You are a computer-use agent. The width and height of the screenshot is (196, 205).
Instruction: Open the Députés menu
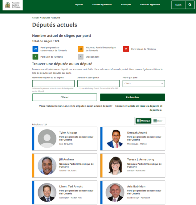[79, 5]
